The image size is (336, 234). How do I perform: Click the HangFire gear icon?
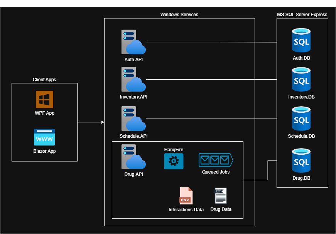pyautogui.click(x=174, y=161)
